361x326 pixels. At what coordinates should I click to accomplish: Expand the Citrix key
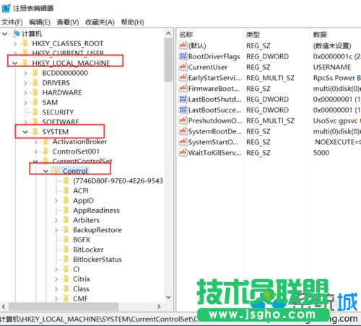tap(56, 279)
